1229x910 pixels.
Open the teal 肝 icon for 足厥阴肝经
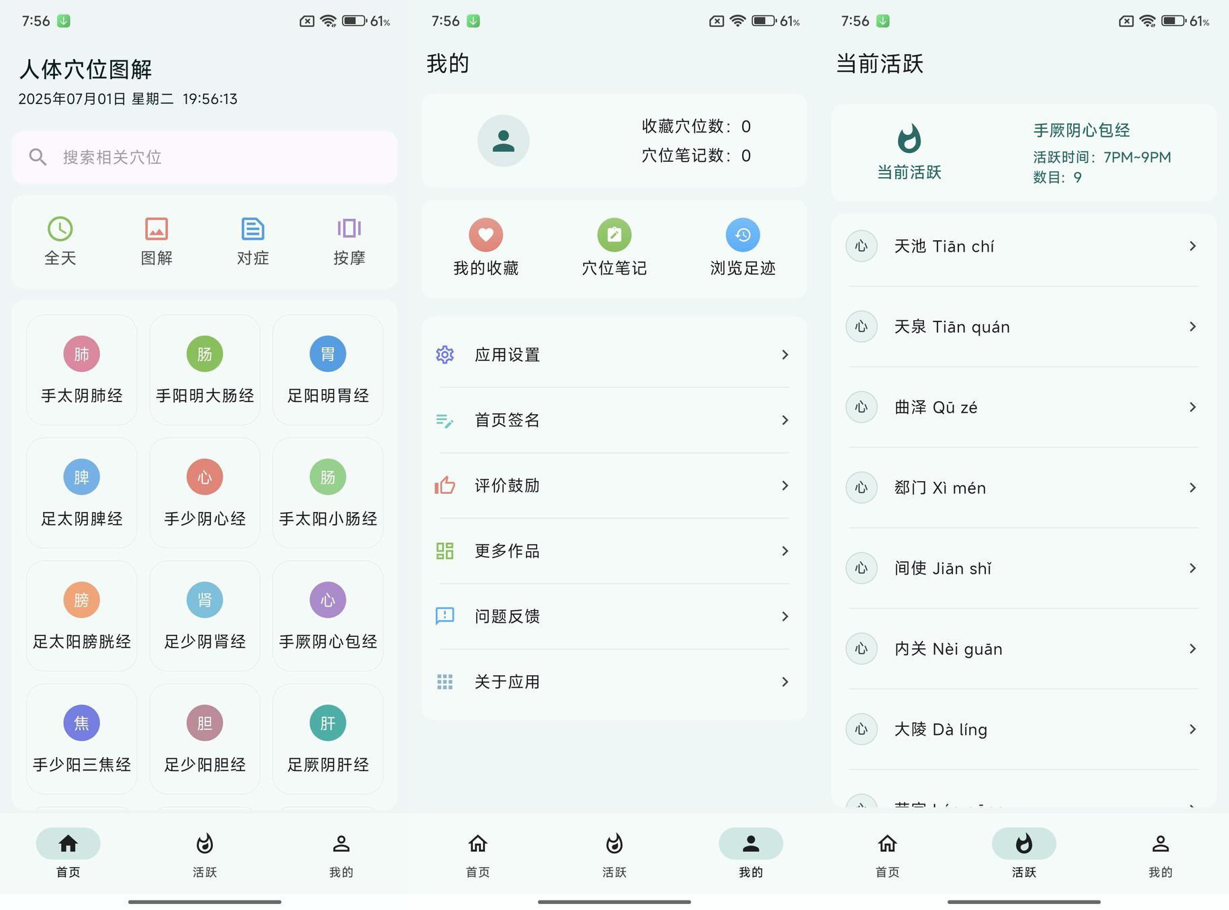pyautogui.click(x=328, y=723)
